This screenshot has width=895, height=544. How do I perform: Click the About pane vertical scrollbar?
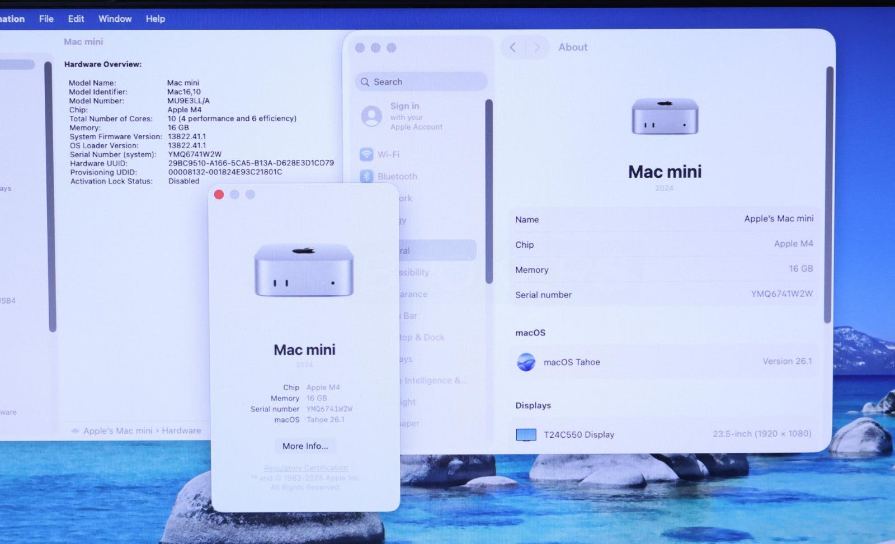pyautogui.click(x=830, y=195)
